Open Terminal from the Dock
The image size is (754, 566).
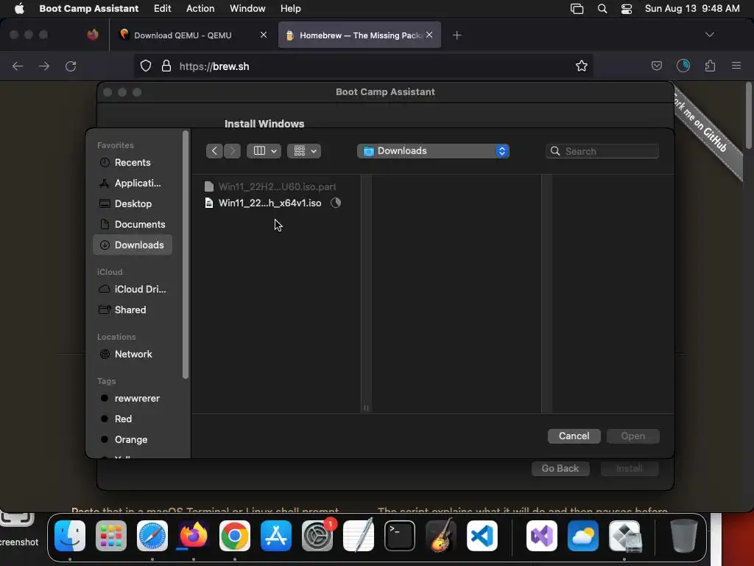click(x=400, y=536)
